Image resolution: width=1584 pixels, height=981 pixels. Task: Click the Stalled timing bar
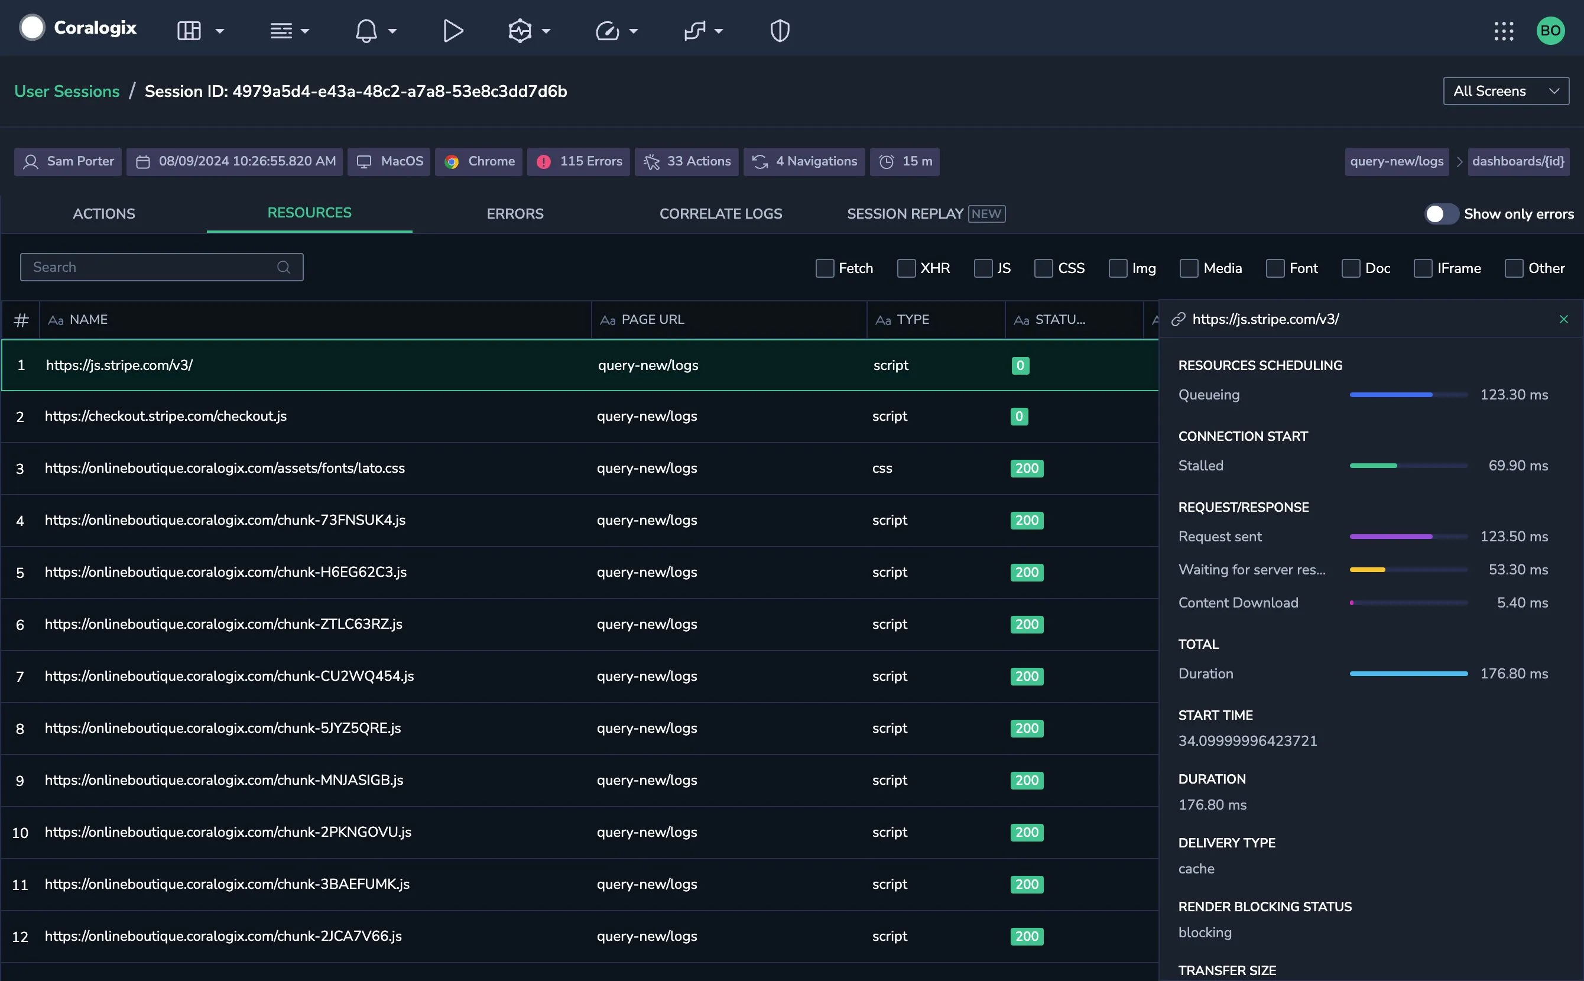pos(1408,466)
